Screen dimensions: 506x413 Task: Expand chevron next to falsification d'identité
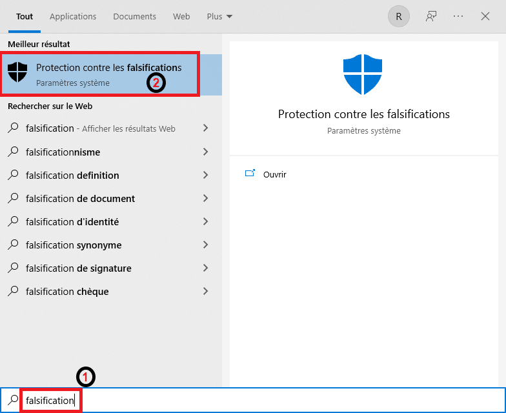tap(205, 221)
